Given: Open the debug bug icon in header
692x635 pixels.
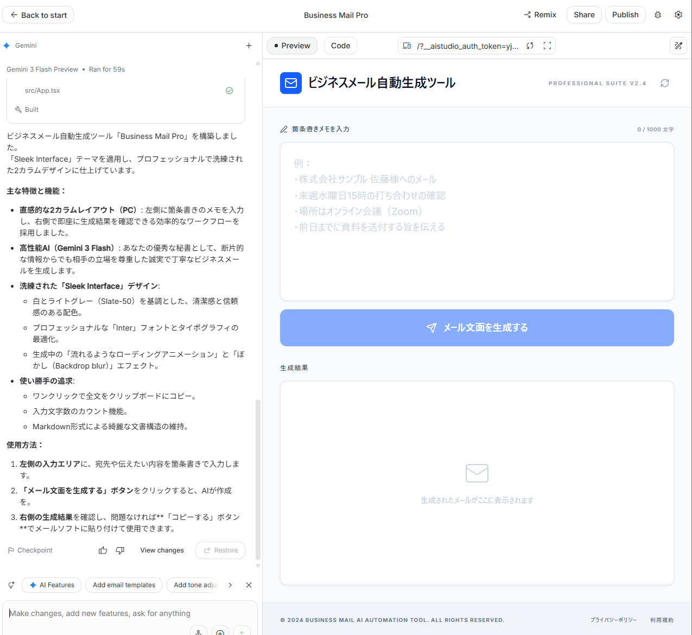Looking at the screenshot, I should (658, 15).
